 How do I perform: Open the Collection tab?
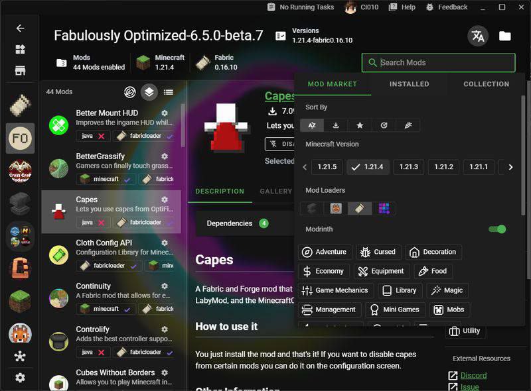click(x=486, y=84)
